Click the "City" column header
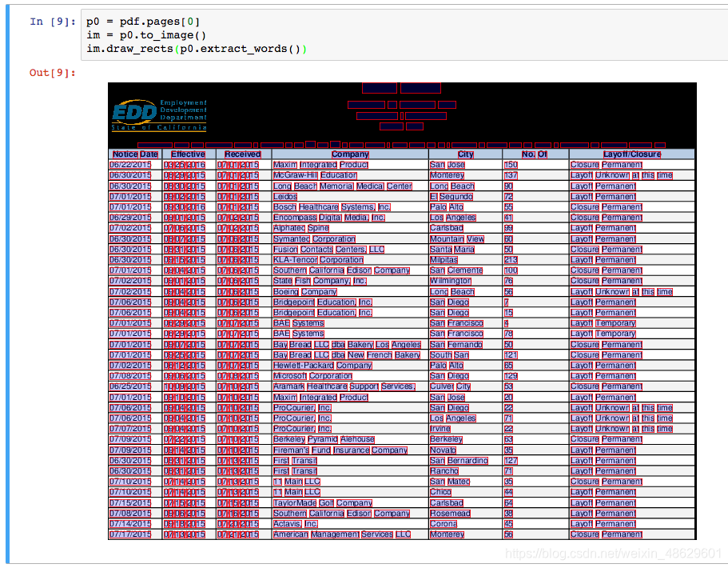 point(465,154)
